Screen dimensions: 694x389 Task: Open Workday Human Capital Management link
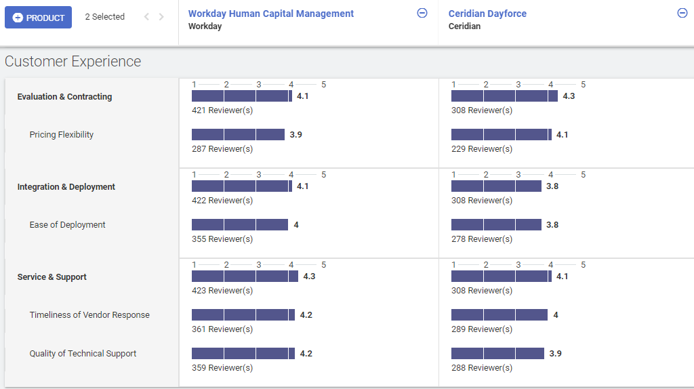(x=271, y=14)
